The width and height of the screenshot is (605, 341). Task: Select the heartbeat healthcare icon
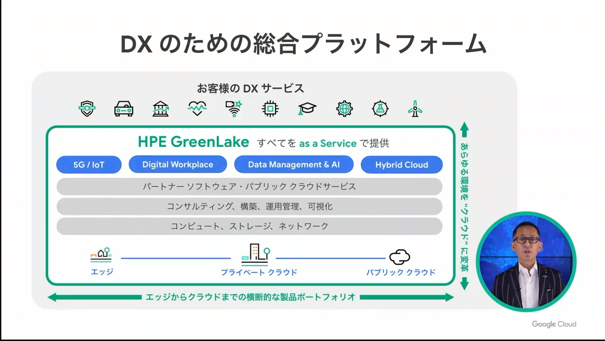[x=197, y=109]
